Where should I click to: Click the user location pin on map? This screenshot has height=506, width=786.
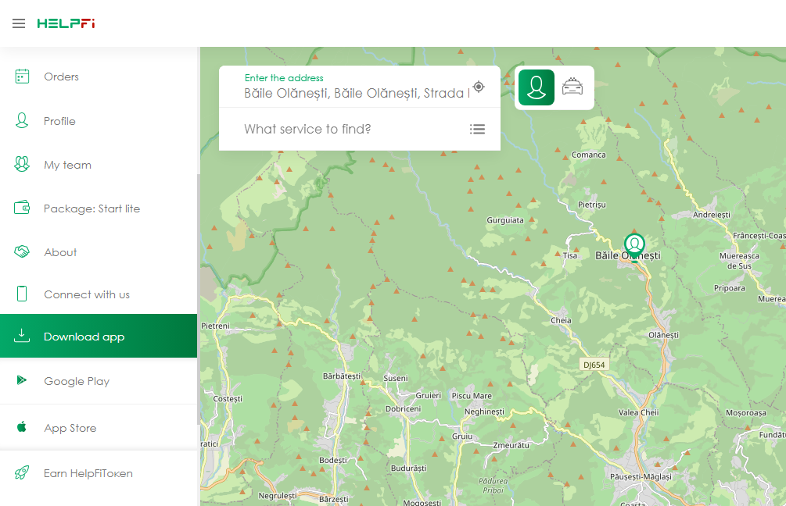click(633, 244)
